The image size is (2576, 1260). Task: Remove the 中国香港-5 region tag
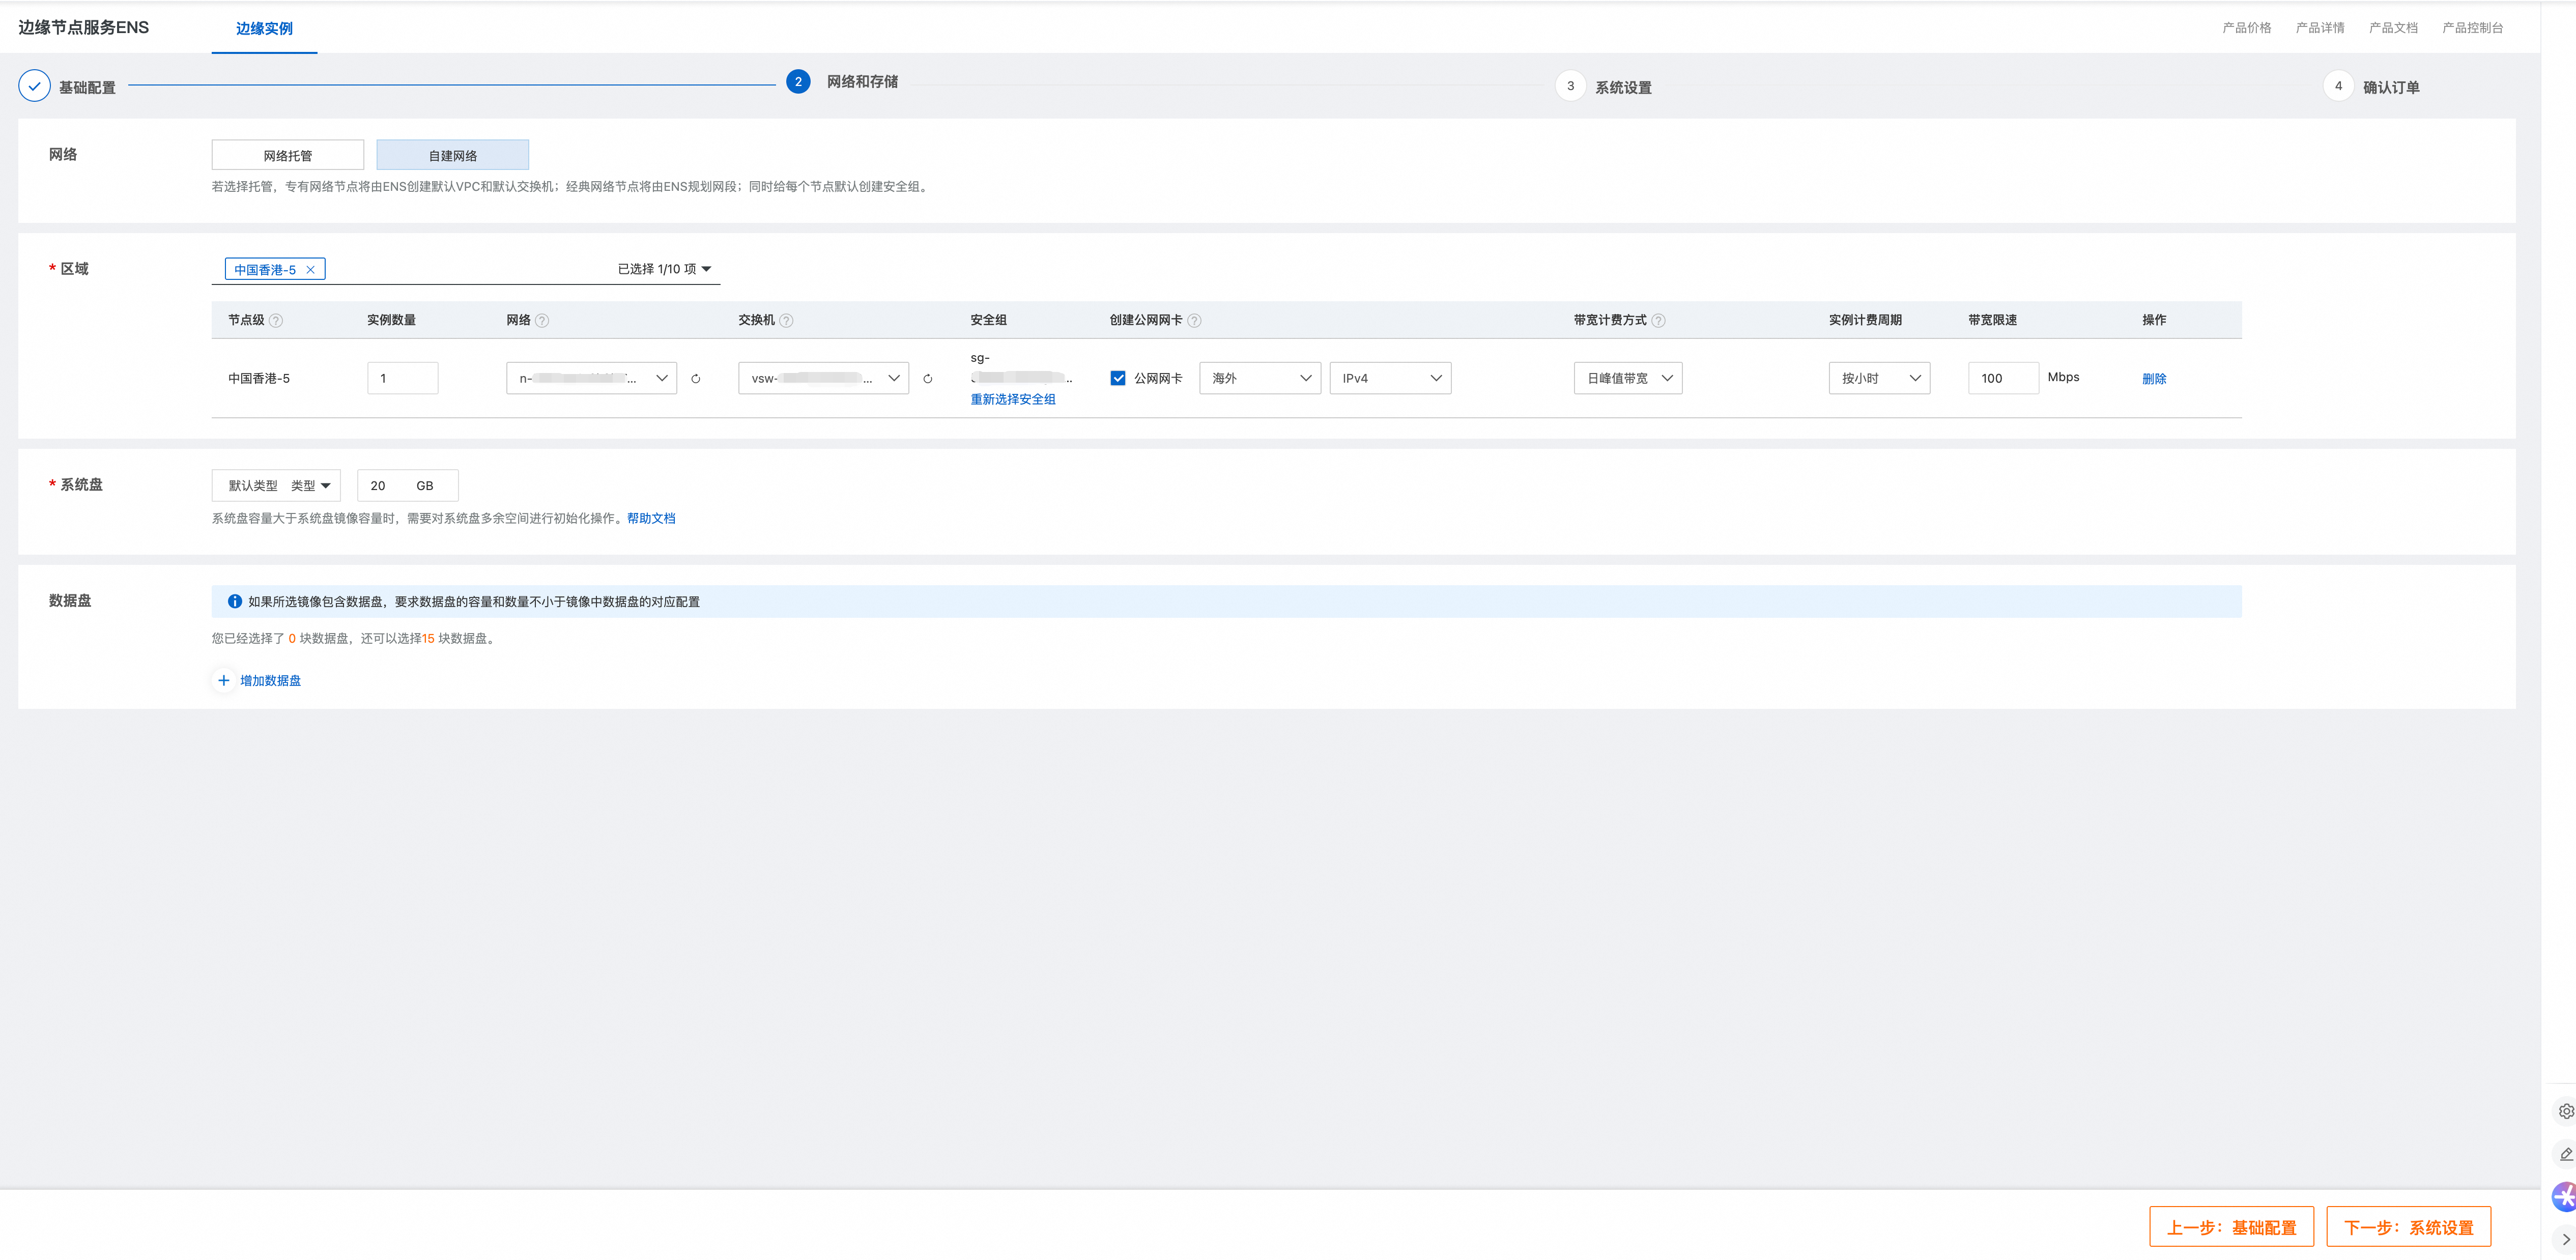pos(310,270)
